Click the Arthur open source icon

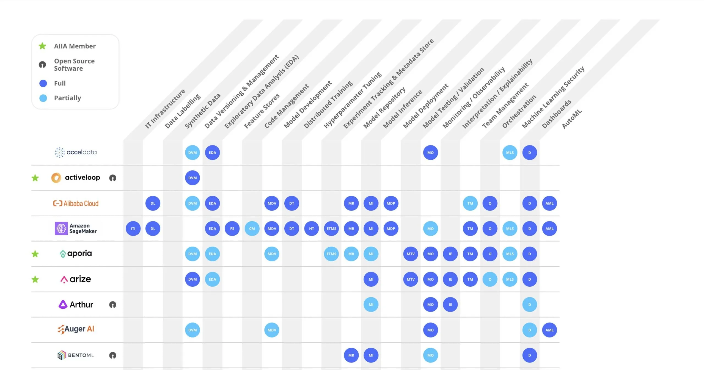point(113,304)
